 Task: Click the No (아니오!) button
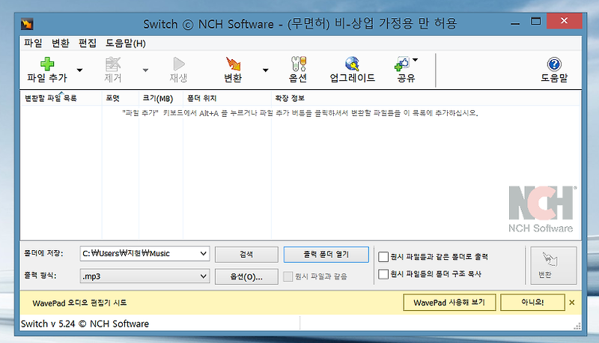[532, 303]
